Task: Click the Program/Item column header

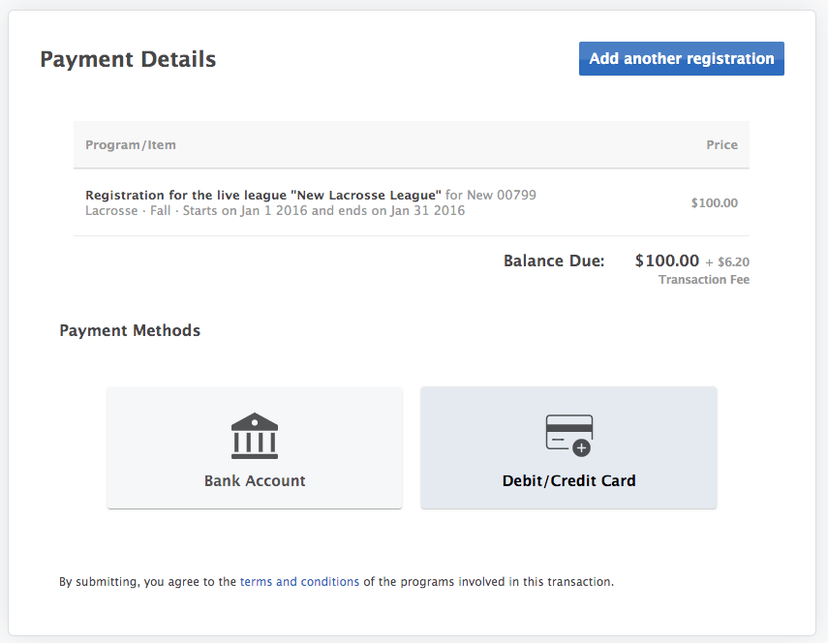Action: click(x=131, y=145)
